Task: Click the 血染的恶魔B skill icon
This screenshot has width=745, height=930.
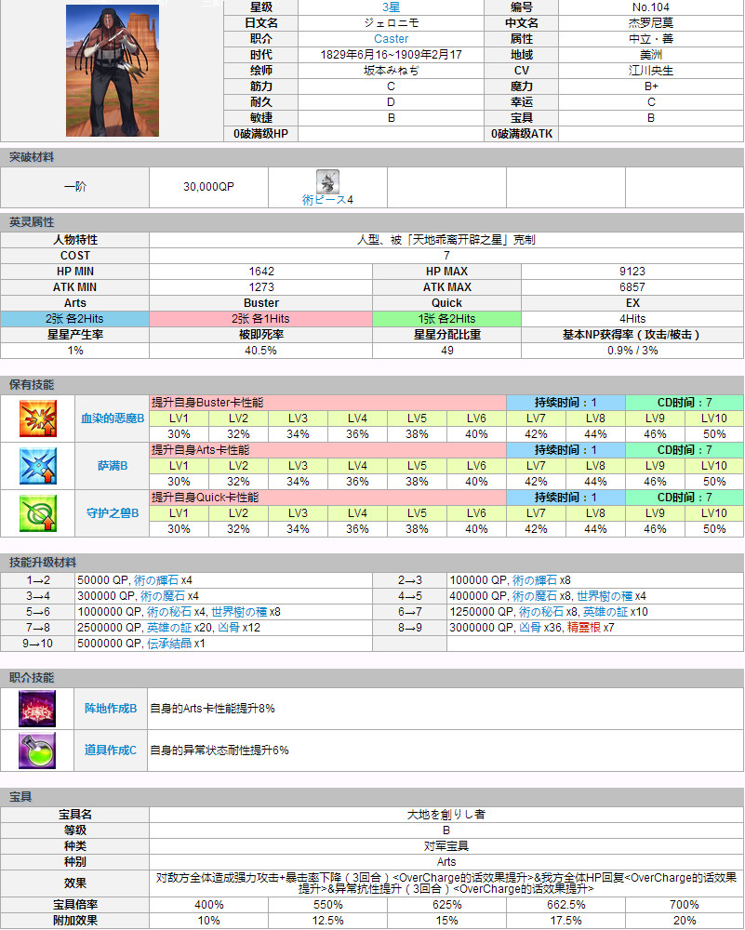Action: click(x=38, y=418)
